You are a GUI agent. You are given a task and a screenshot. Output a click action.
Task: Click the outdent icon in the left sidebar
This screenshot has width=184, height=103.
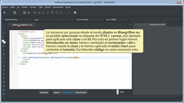click(x=4, y=94)
